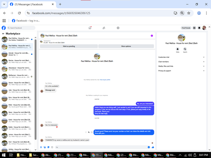Open Nidharsan house for rent conversation
Viewport: 211px width, 158px height.
pos(17,76)
